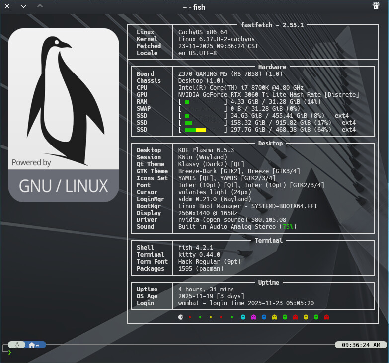Viewport: 389px width, 363px height.
Task: Click the kitty application icon in title bar
Action: tap(377, 6)
